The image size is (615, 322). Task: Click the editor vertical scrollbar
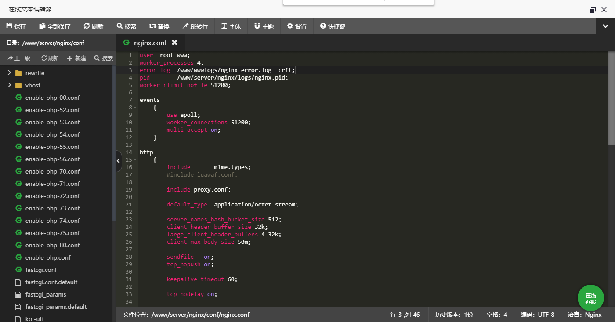[611, 99]
